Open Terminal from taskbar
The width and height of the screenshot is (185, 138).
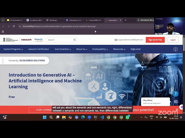(96, 117)
